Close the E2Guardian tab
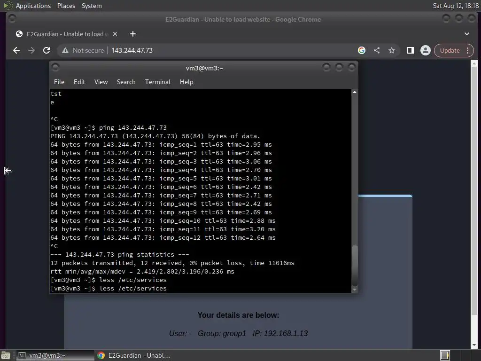 pos(115,34)
